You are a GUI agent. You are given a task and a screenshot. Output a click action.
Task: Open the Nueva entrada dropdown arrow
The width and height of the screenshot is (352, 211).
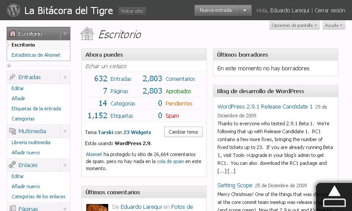pyautogui.click(x=245, y=10)
